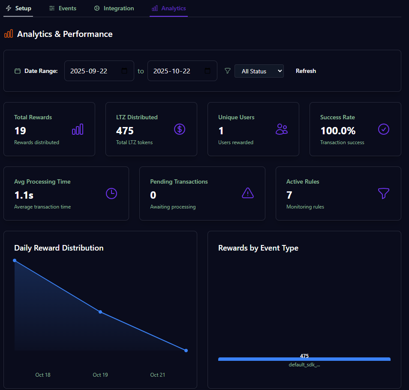Click the filter icon before All Status dropdown
Image resolution: width=409 pixels, height=390 pixels.
(x=227, y=71)
